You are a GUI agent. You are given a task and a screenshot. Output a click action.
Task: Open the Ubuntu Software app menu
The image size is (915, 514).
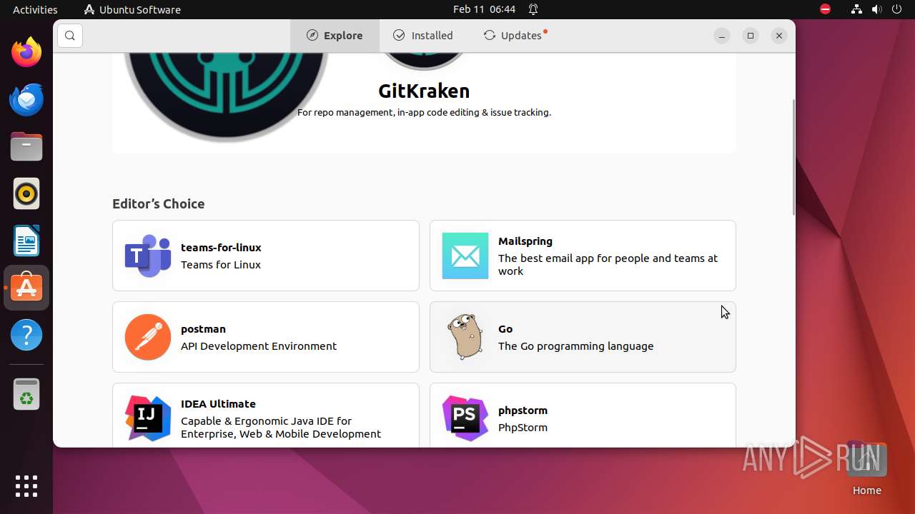point(132,9)
